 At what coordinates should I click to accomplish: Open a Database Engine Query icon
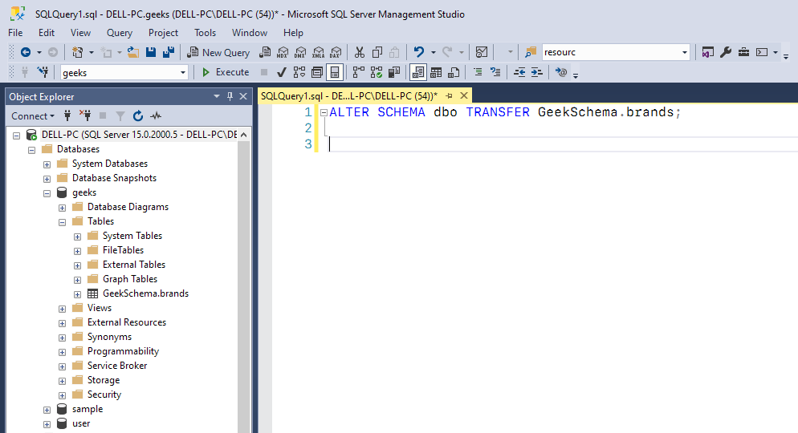(x=265, y=52)
